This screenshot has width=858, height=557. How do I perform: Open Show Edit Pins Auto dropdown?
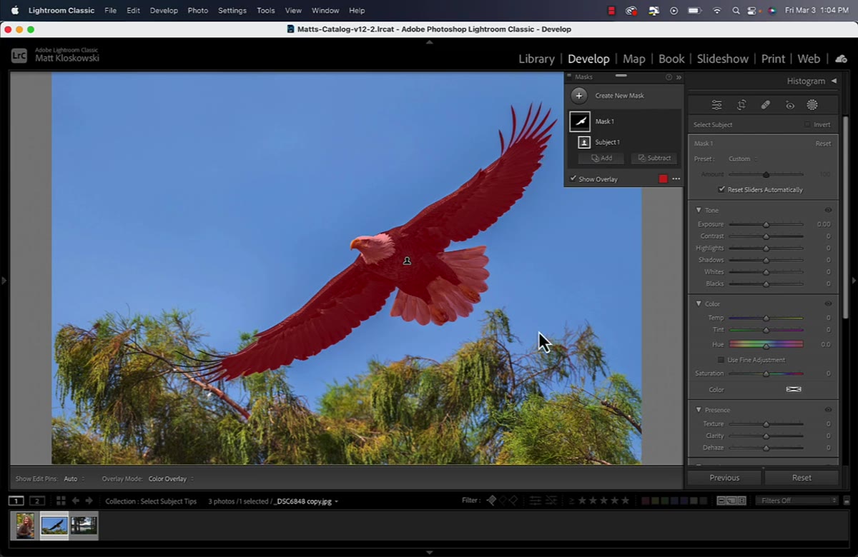point(74,478)
